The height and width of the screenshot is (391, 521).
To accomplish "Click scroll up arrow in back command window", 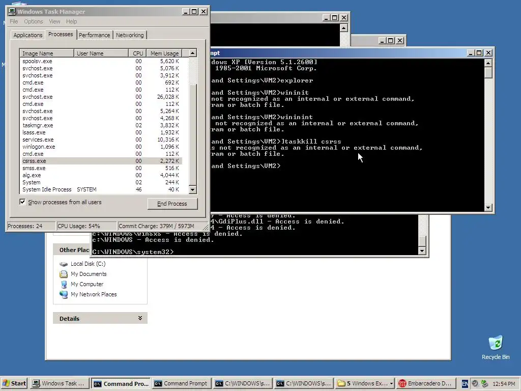I will [x=343, y=27].
